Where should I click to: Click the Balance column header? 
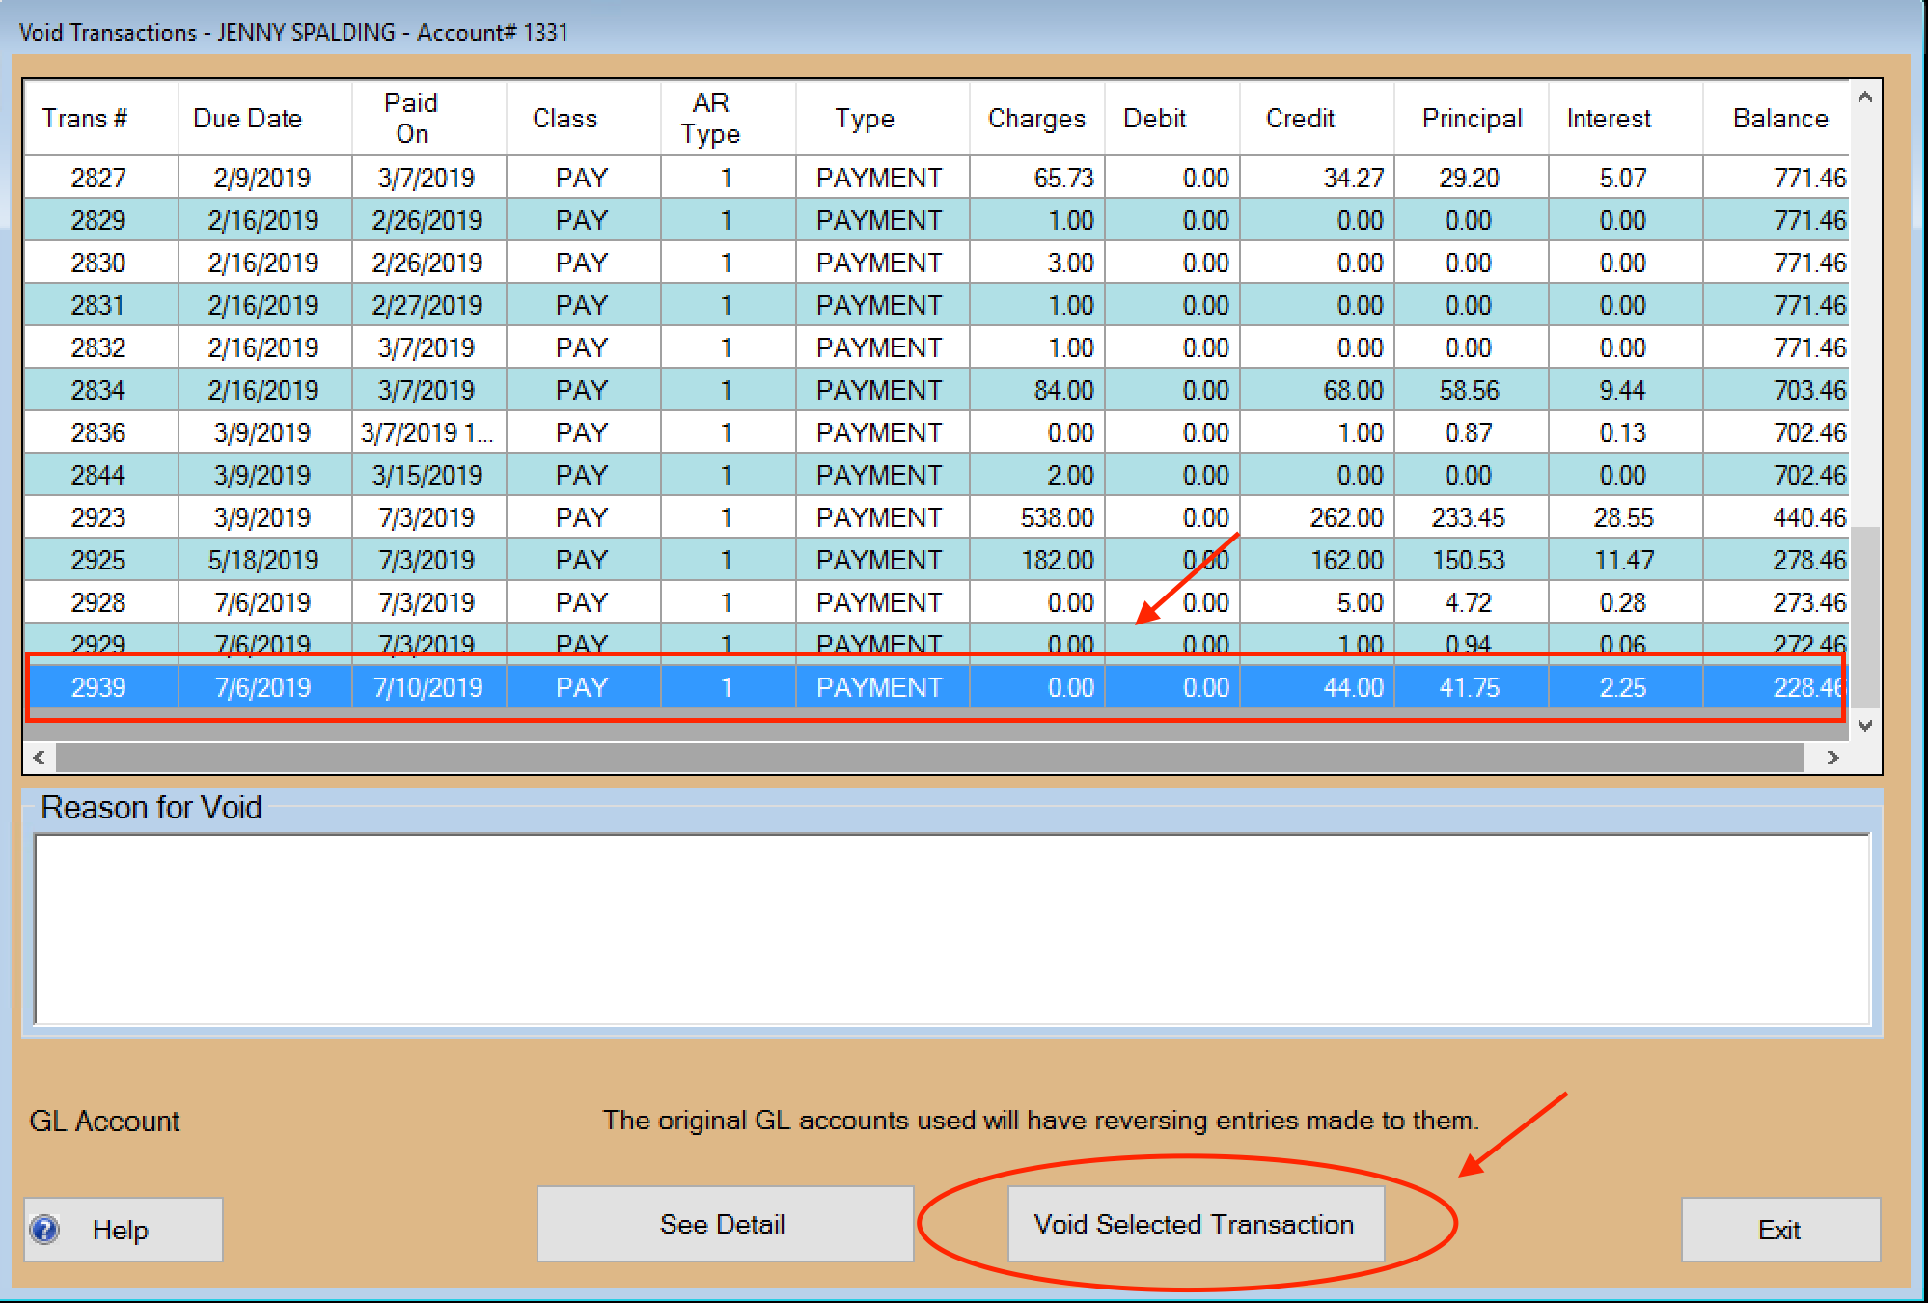[1779, 119]
